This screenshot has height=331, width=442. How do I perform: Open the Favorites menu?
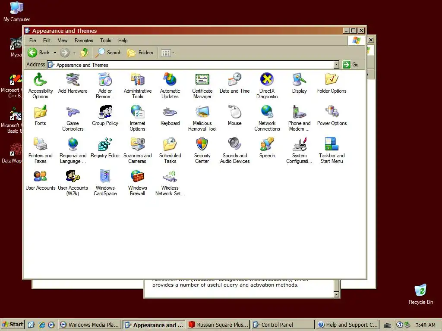(x=84, y=41)
